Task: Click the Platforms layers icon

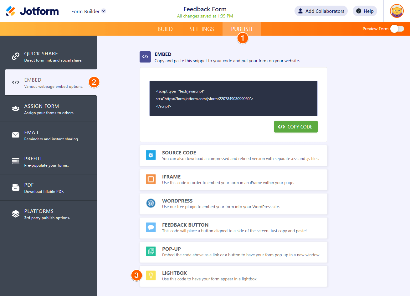Action: 16,213
